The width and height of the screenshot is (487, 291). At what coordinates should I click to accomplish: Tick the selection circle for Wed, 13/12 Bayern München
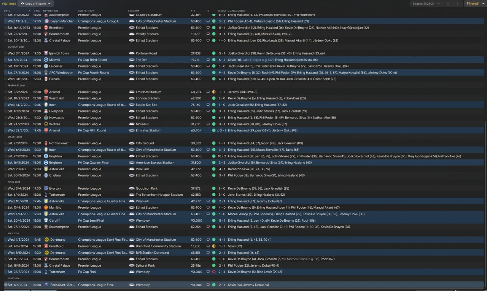tap(6, 21)
